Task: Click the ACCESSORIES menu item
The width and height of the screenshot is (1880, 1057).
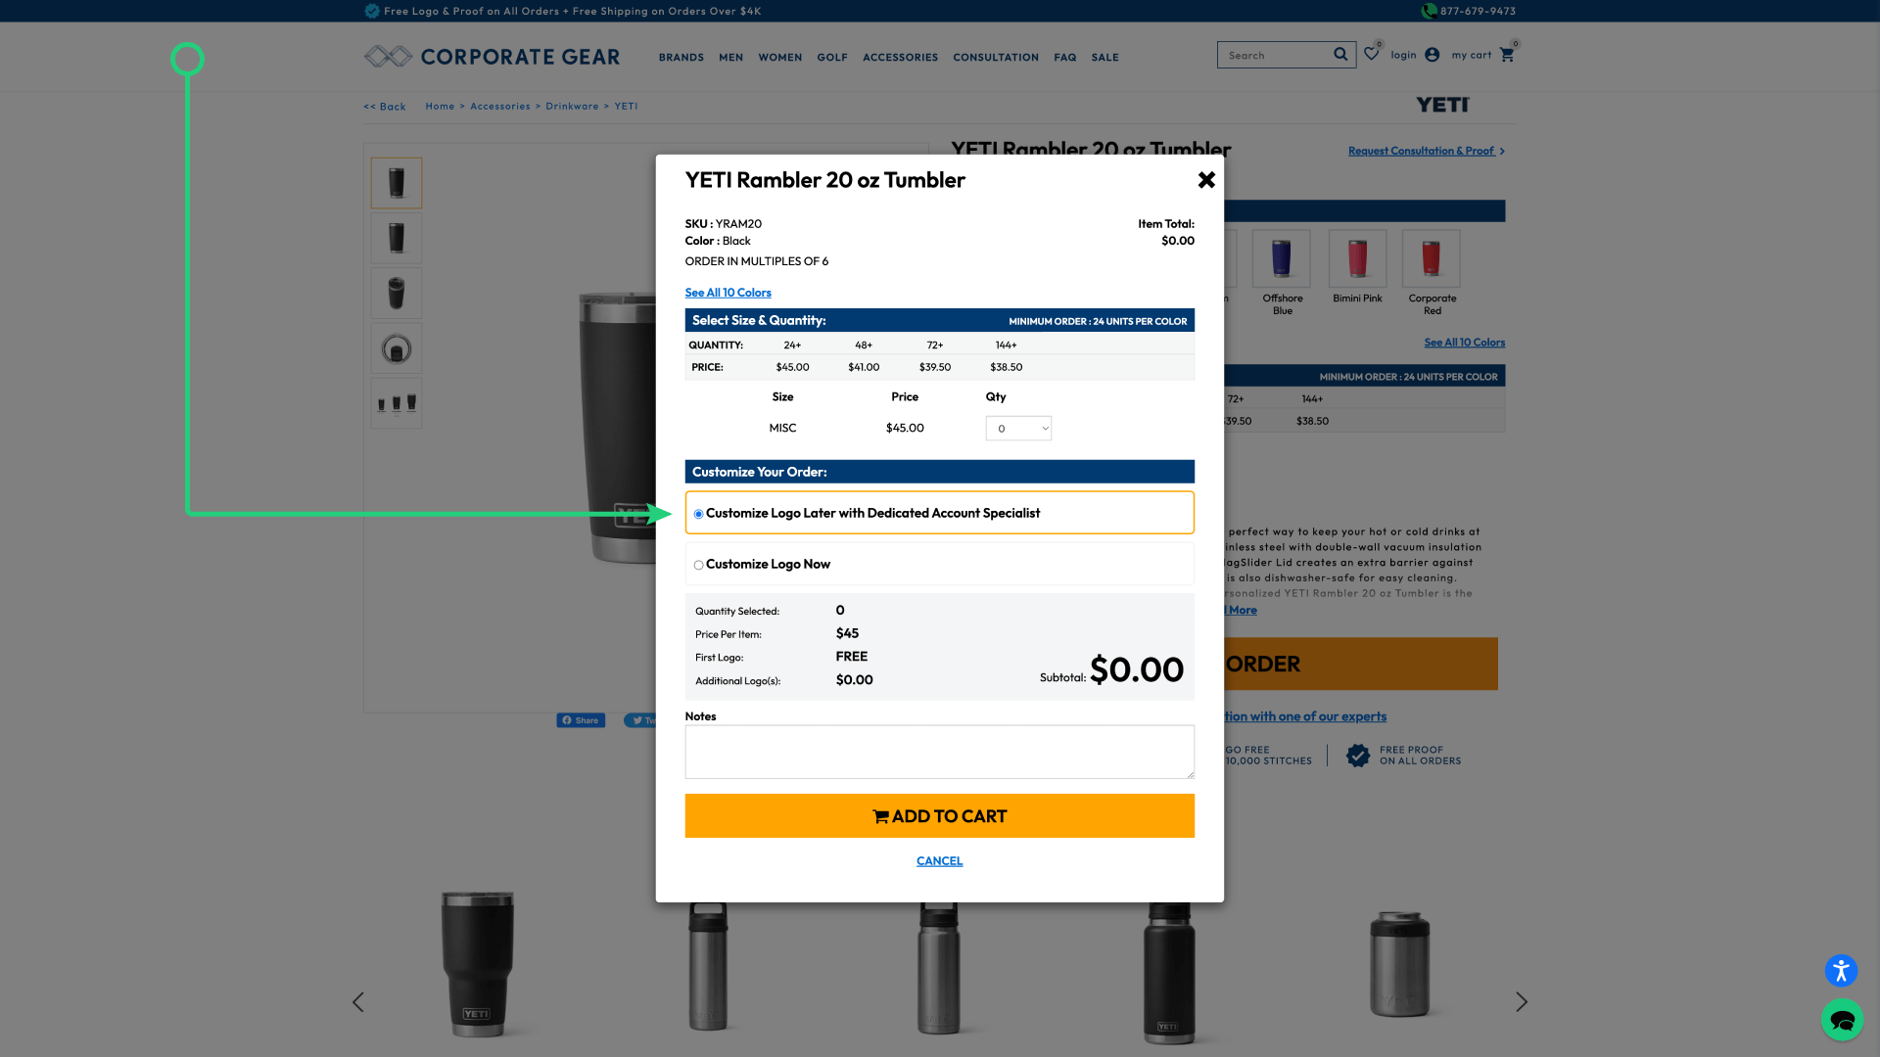Action: point(900,57)
